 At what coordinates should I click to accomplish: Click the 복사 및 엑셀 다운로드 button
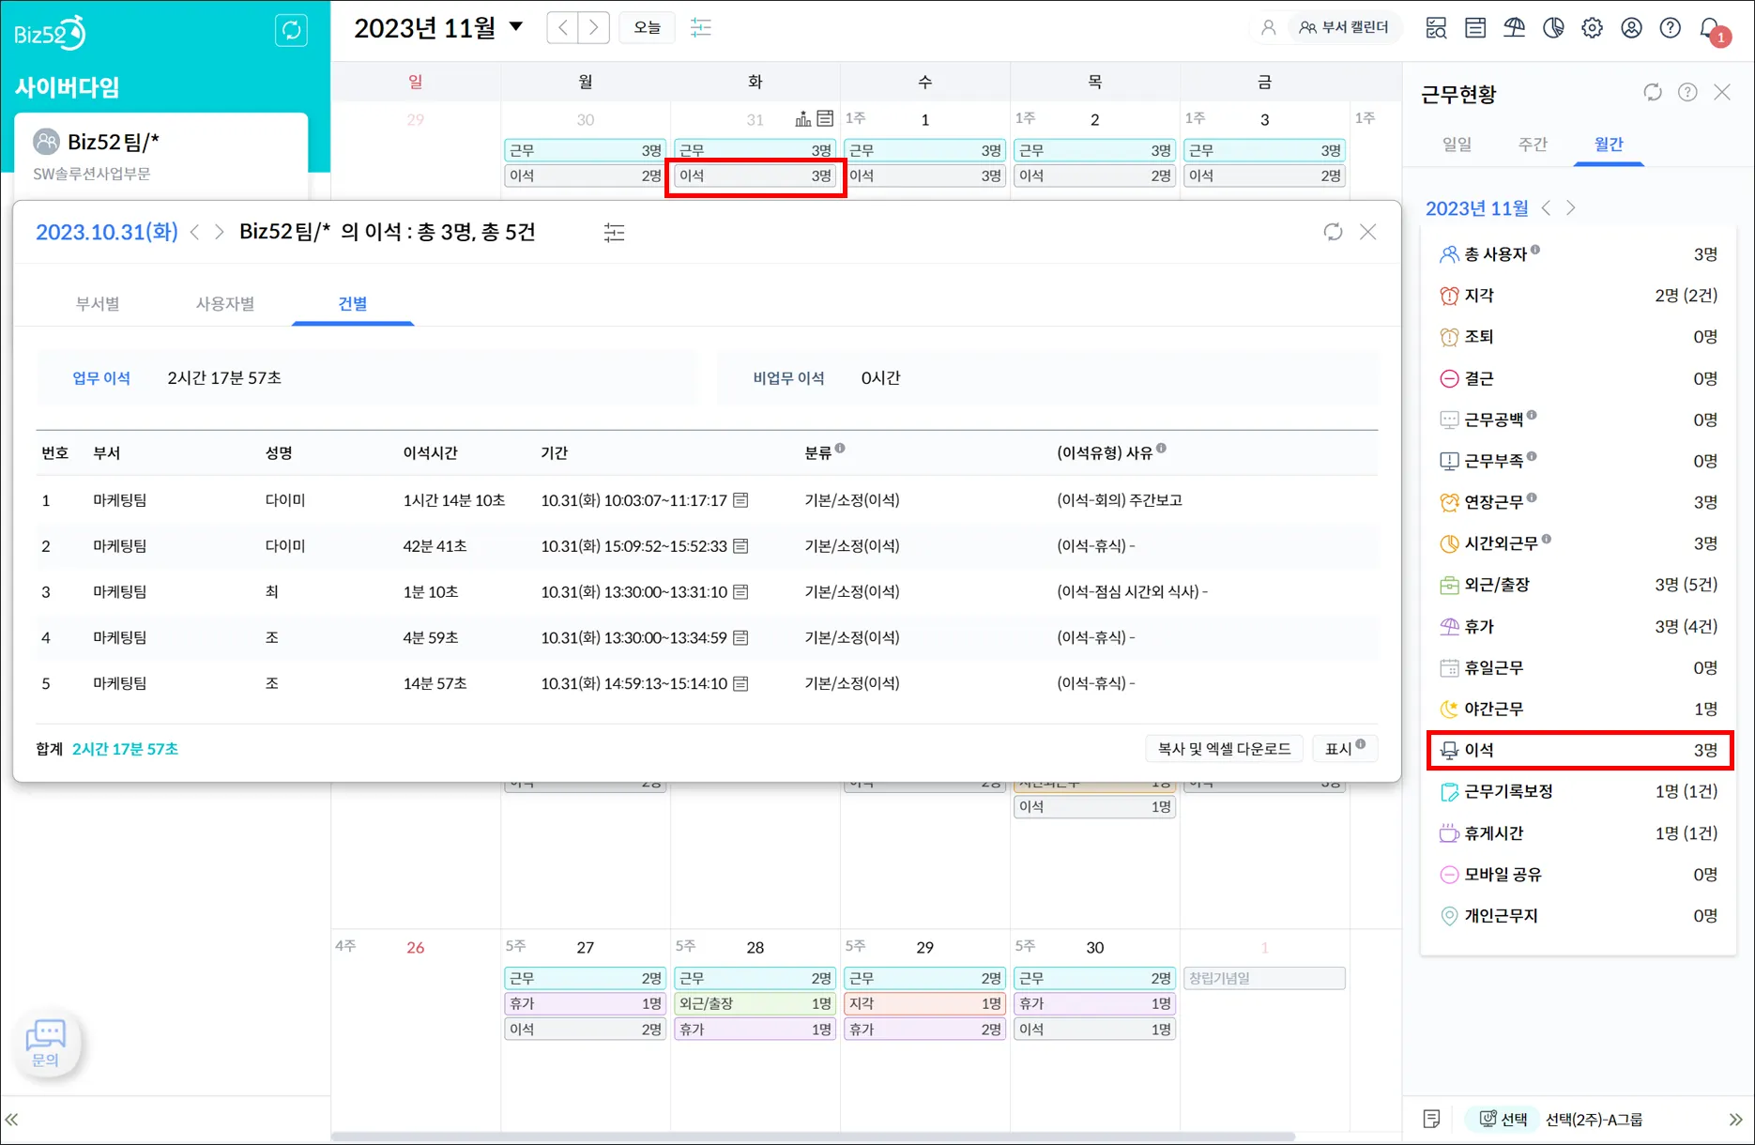(x=1224, y=749)
